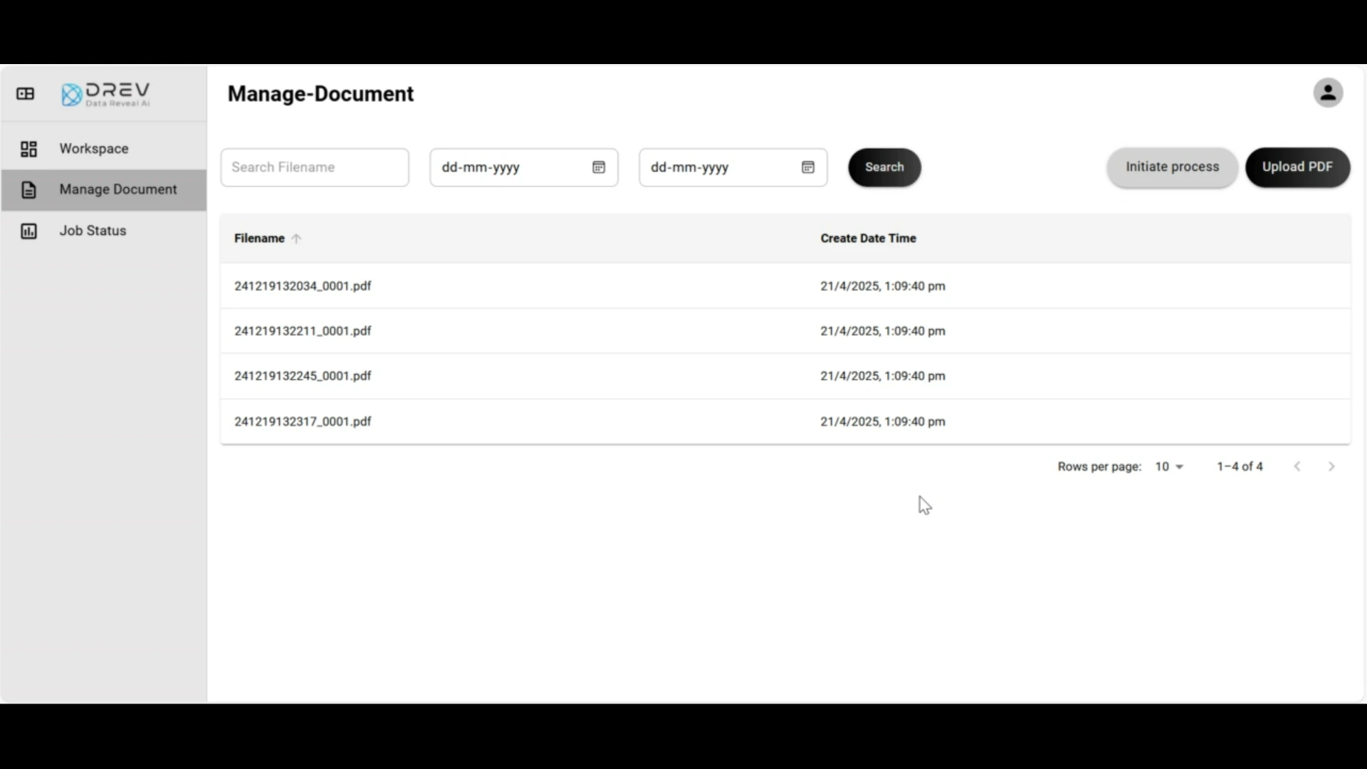This screenshot has height=769, width=1367.
Task: Toggle the sidebar collapse icon
Action: tap(26, 94)
